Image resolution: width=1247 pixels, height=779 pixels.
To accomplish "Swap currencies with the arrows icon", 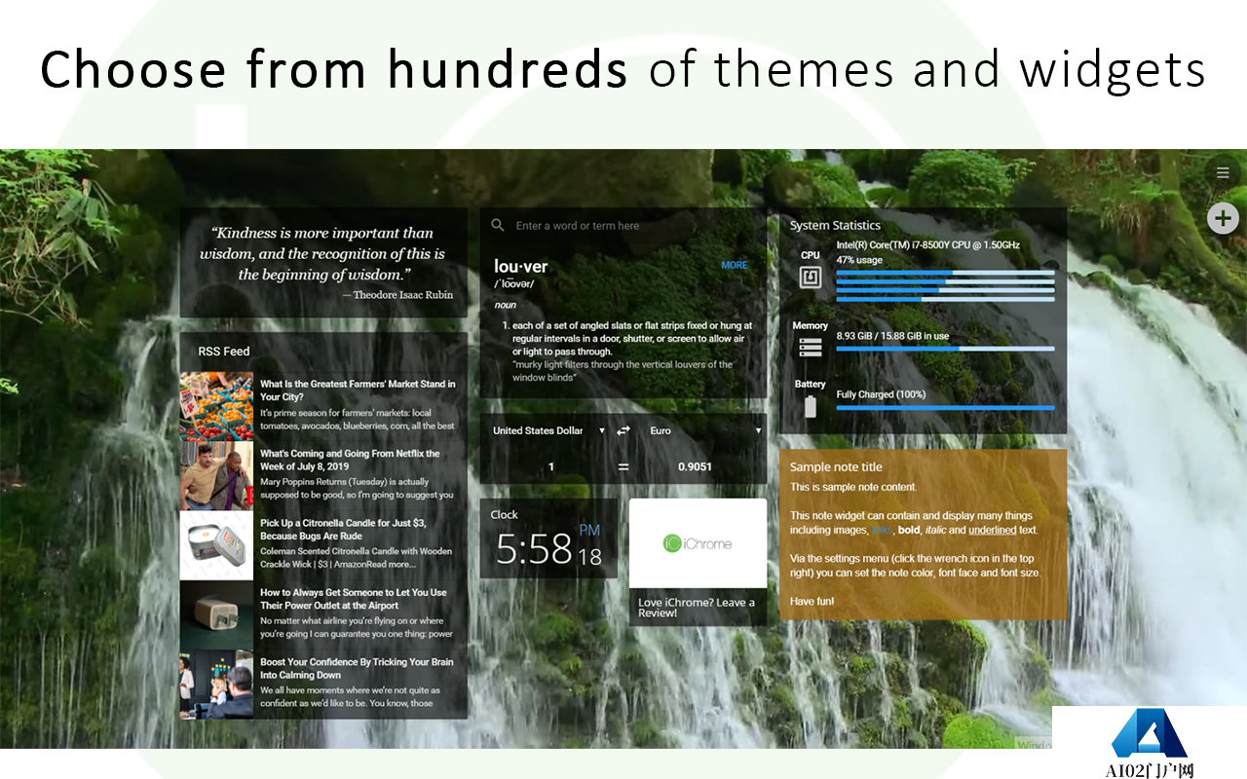I will coord(623,430).
